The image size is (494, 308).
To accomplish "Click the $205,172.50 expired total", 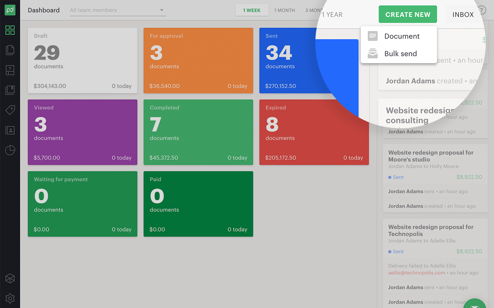I will pyautogui.click(x=280, y=157).
